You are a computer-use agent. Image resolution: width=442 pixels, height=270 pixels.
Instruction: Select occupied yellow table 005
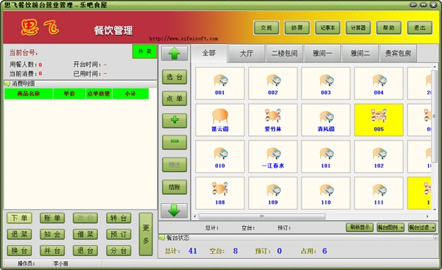pyautogui.click(x=379, y=120)
